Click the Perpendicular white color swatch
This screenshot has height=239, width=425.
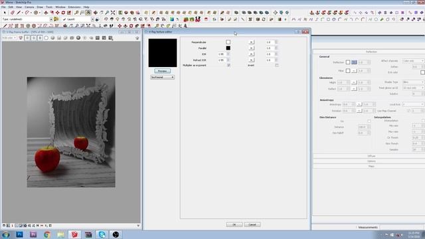pyautogui.click(x=228, y=42)
